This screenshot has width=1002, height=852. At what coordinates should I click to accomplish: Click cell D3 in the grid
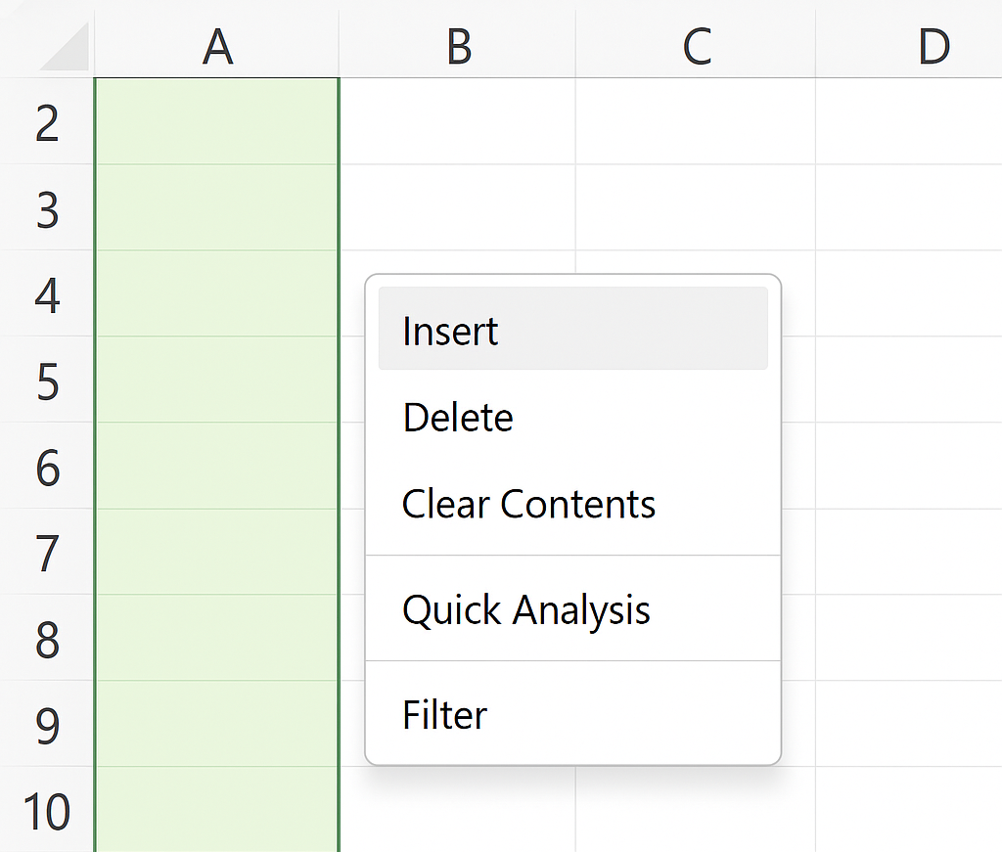909,207
